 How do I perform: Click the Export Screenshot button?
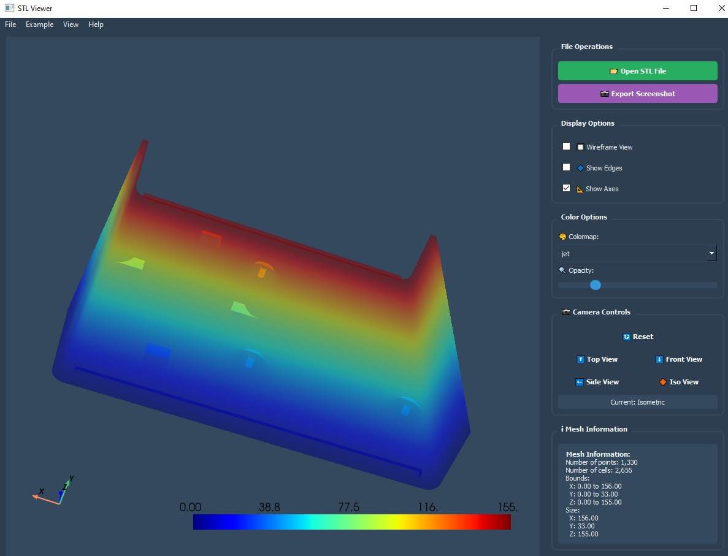pos(637,94)
